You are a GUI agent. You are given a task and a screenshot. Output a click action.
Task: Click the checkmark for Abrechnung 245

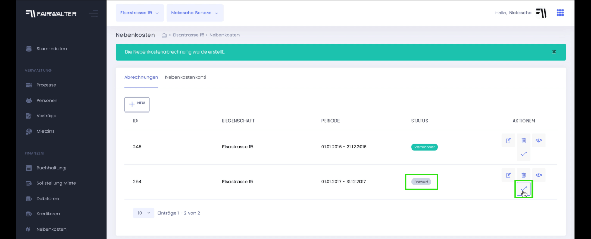tap(523, 154)
